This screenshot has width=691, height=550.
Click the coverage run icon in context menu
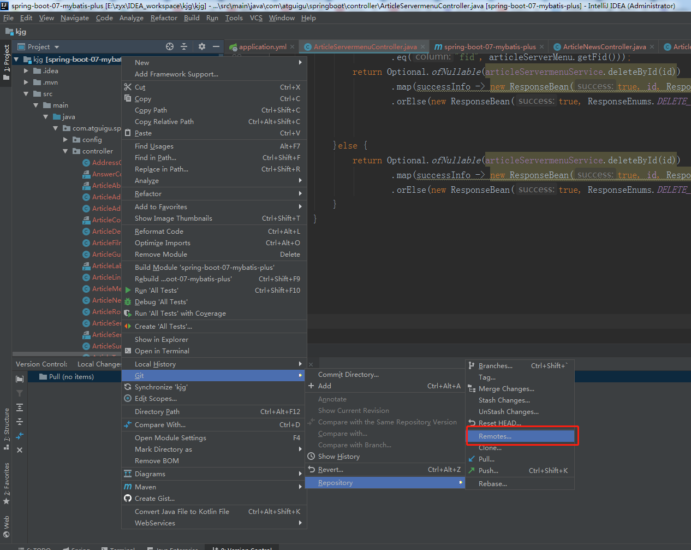(x=128, y=313)
